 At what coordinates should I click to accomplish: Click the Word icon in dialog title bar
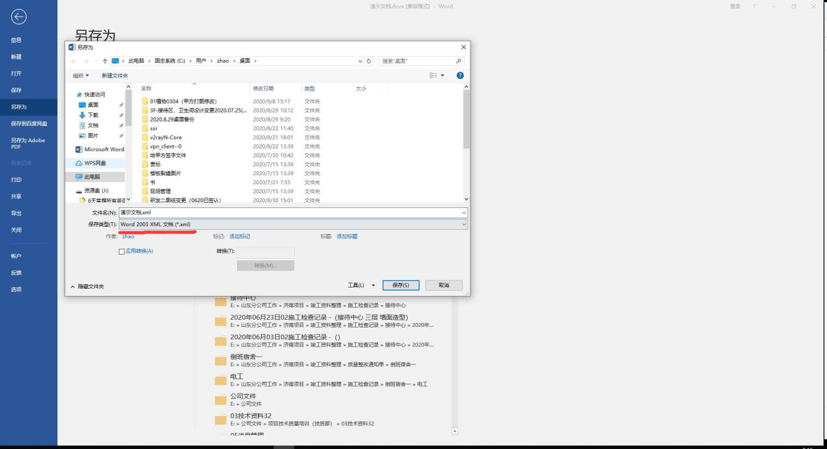[x=72, y=47]
